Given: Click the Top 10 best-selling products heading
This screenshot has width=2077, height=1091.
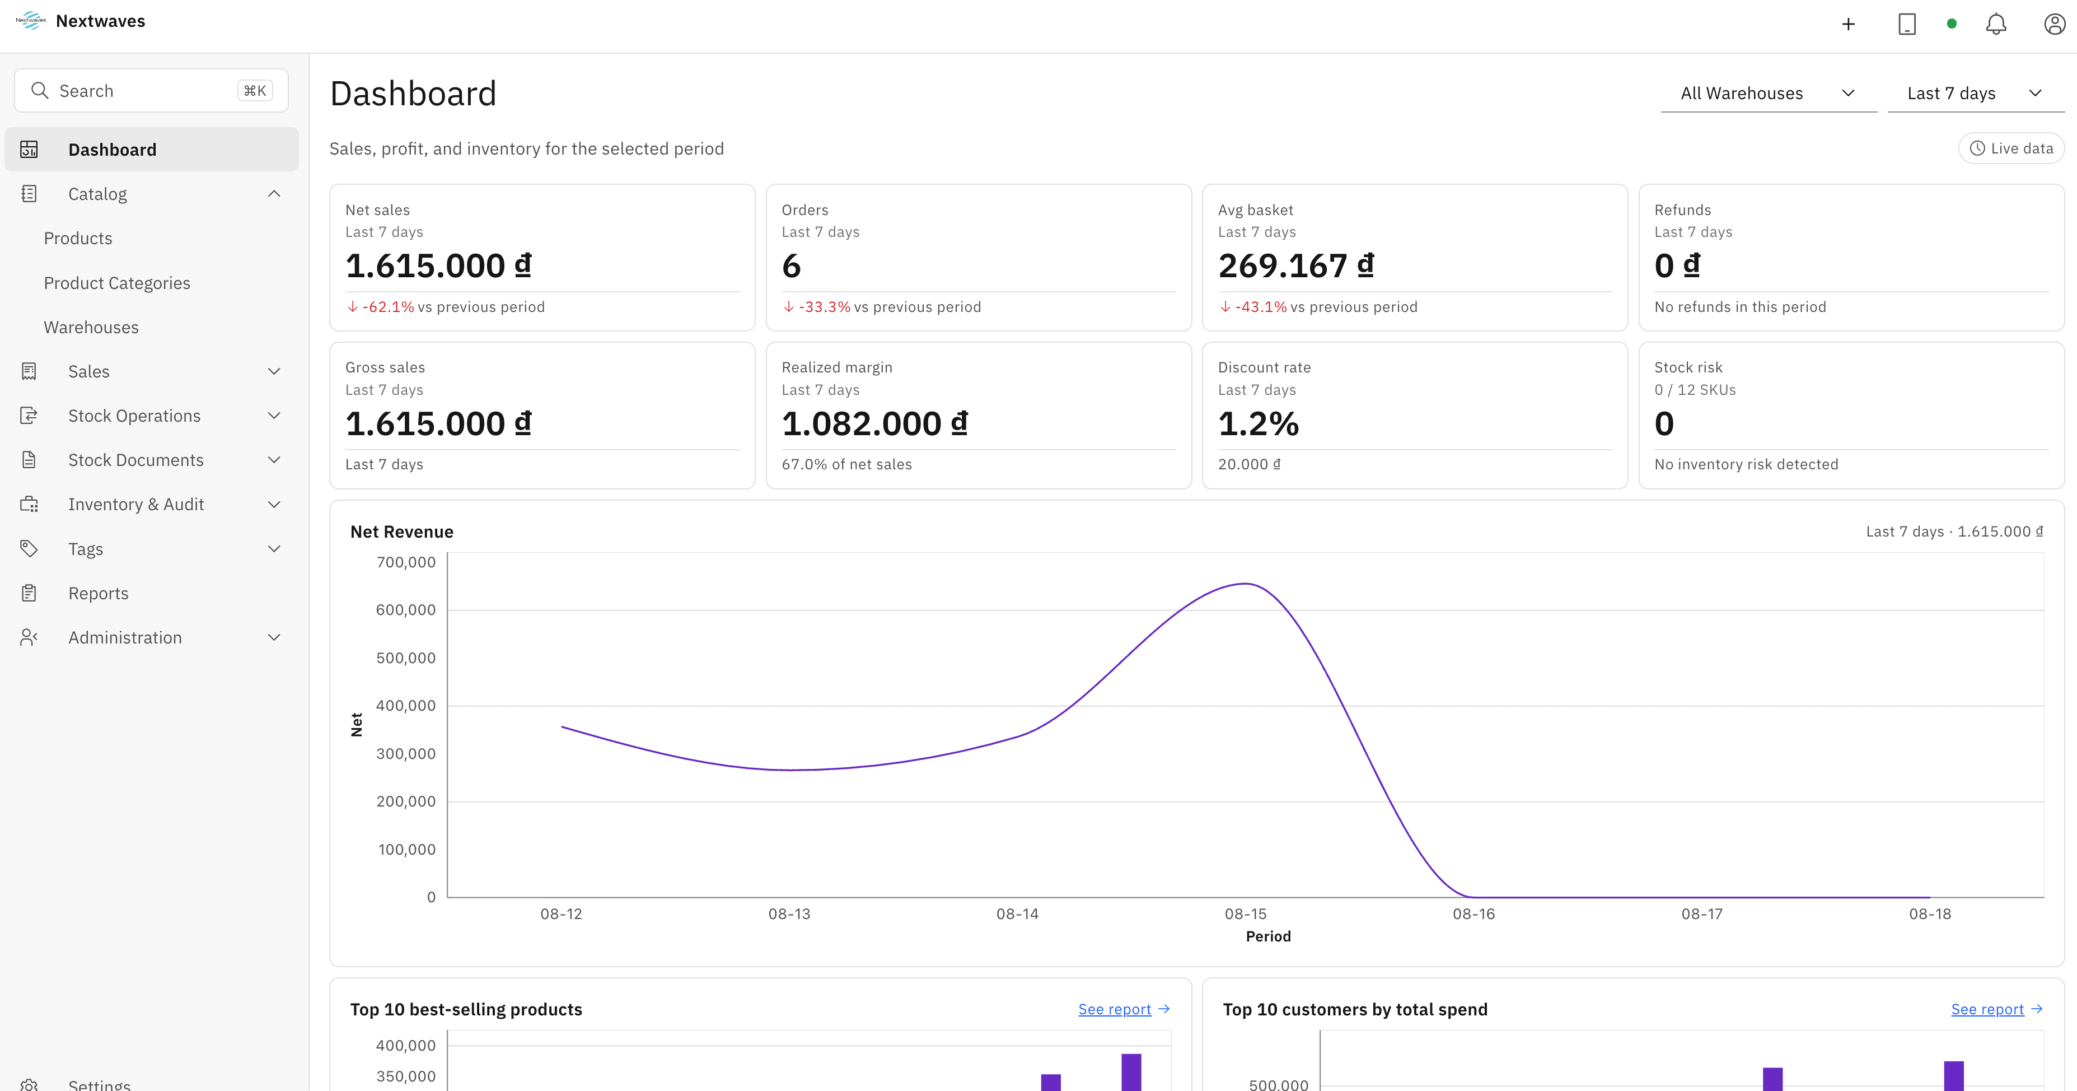Looking at the screenshot, I should 466,1009.
